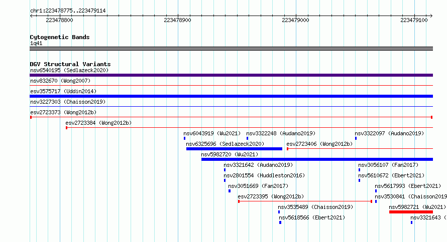447x242 pixels.
Task: Click the 1q41 cytogenetic band label
Action: point(36,43)
